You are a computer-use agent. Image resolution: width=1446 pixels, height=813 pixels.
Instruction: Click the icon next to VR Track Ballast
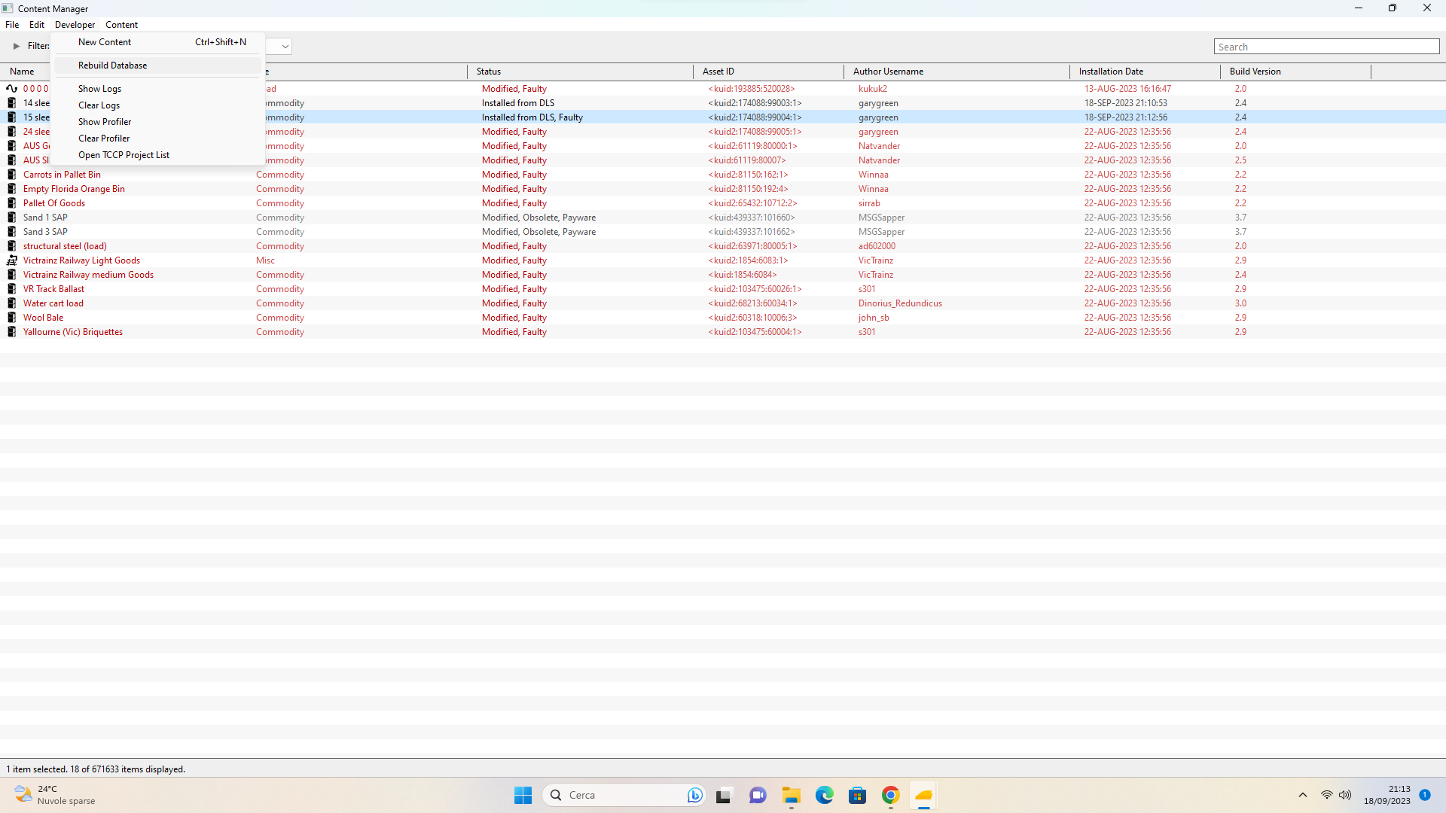click(x=12, y=289)
